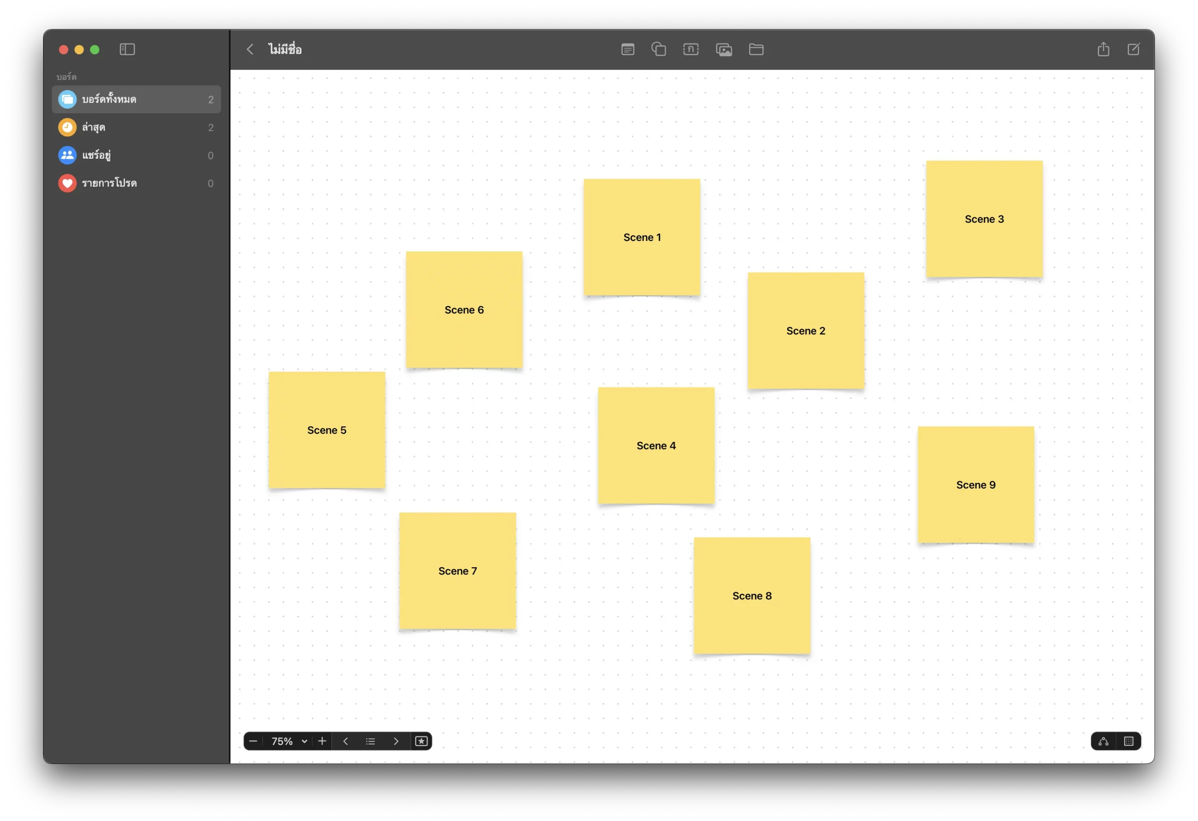The width and height of the screenshot is (1198, 821).
Task: Select the All Boards sidebar item
Action: point(136,100)
